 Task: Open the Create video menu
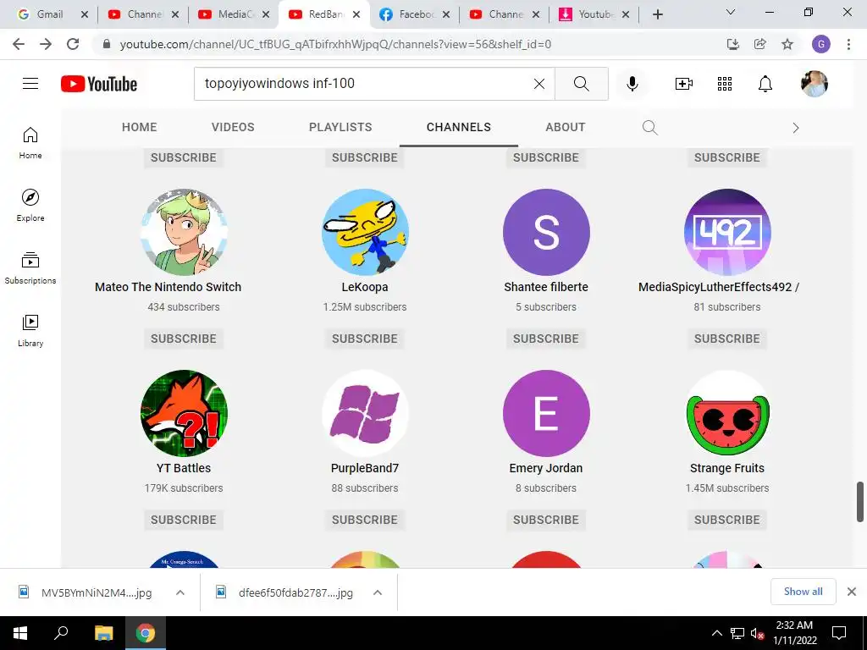tap(684, 84)
